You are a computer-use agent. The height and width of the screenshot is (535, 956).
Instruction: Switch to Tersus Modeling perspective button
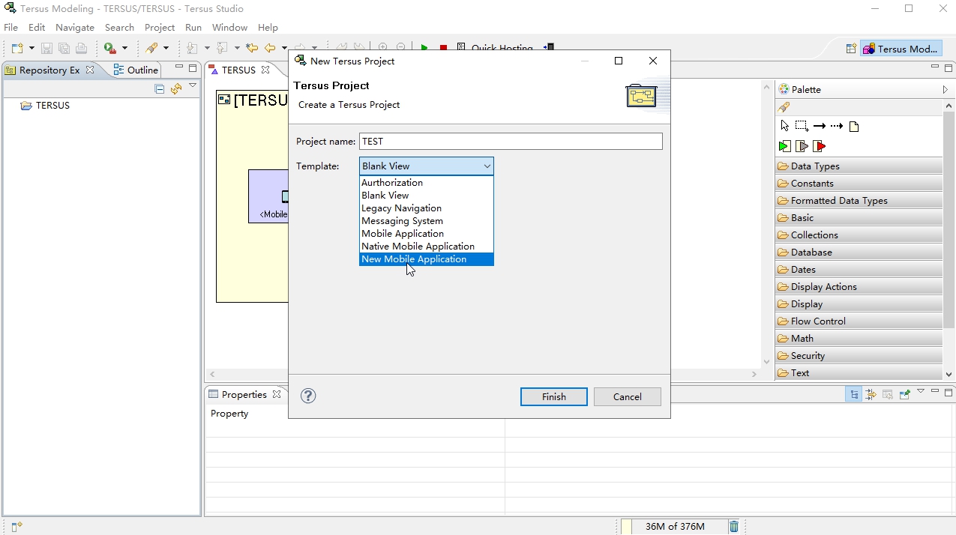tap(901, 49)
